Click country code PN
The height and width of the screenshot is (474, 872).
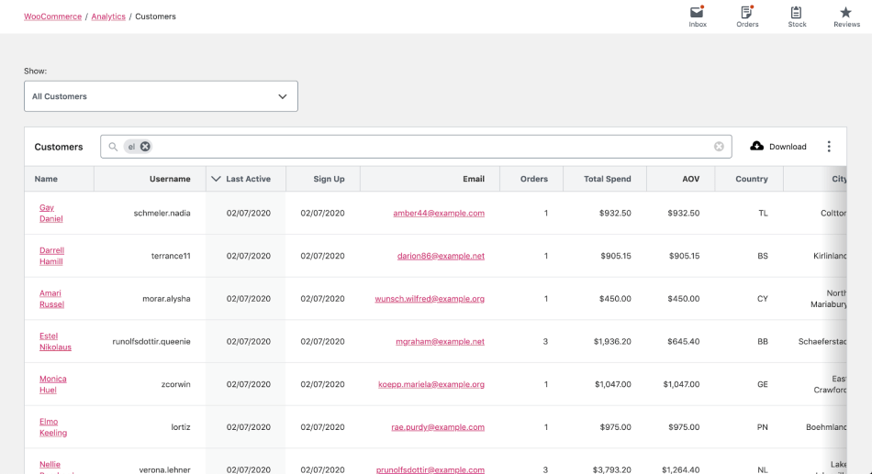(763, 426)
